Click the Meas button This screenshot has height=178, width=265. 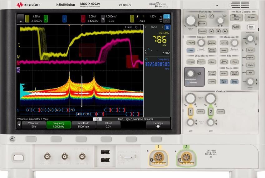tap(224, 50)
